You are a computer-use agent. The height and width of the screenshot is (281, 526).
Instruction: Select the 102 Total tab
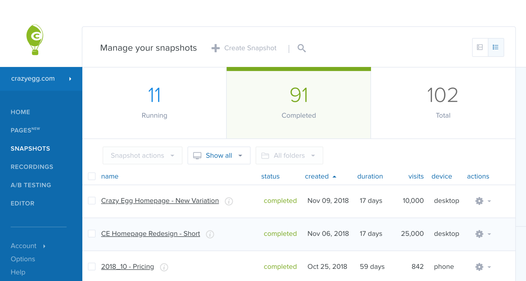tap(443, 103)
